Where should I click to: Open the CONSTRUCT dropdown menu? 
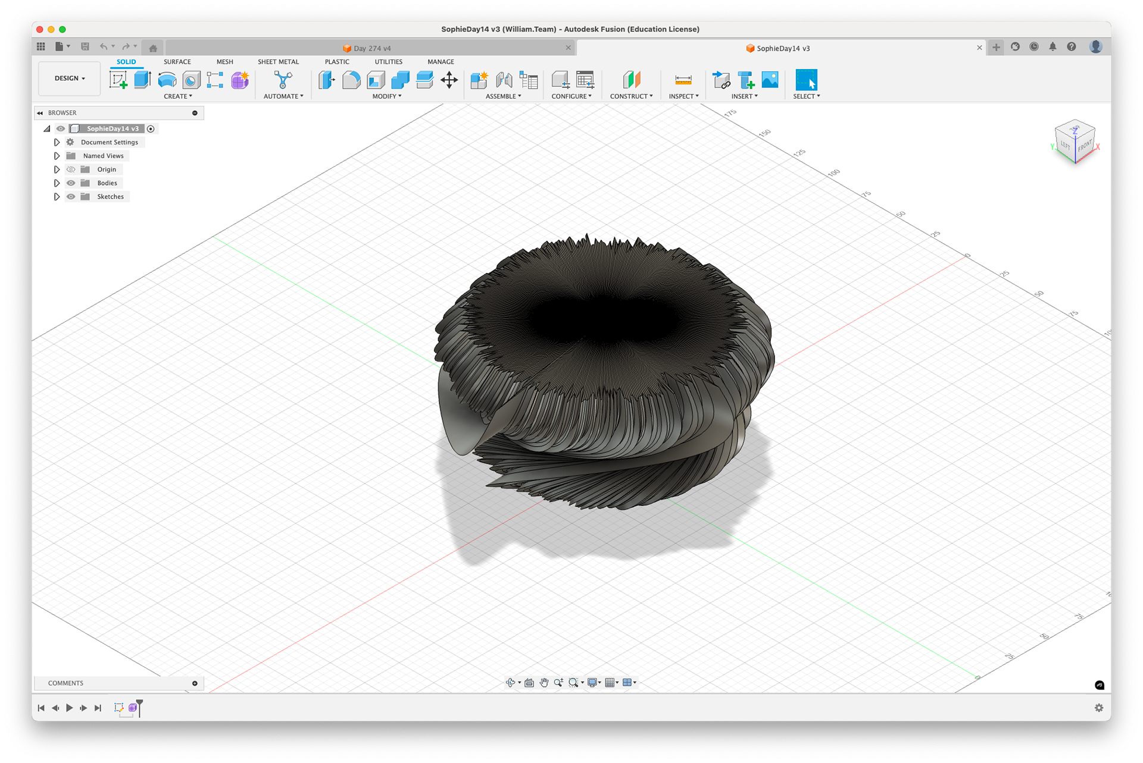pyautogui.click(x=632, y=96)
